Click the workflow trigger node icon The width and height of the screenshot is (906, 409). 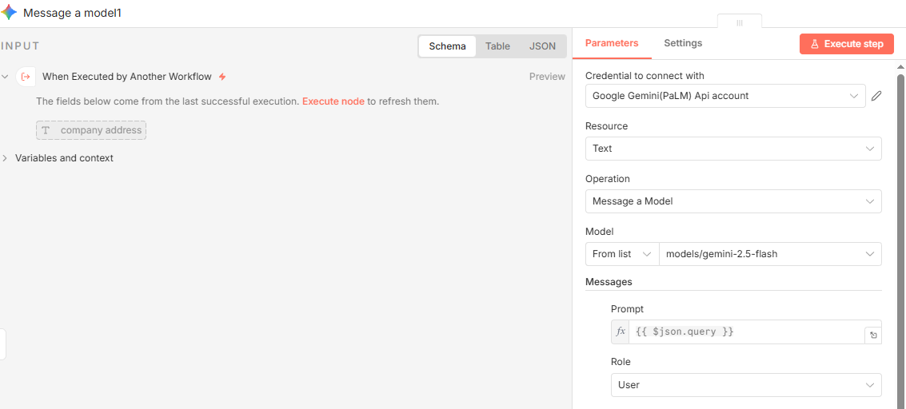point(26,77)
